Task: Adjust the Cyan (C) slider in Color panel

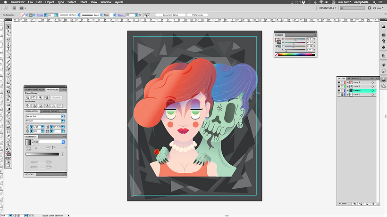Action: 295,39
